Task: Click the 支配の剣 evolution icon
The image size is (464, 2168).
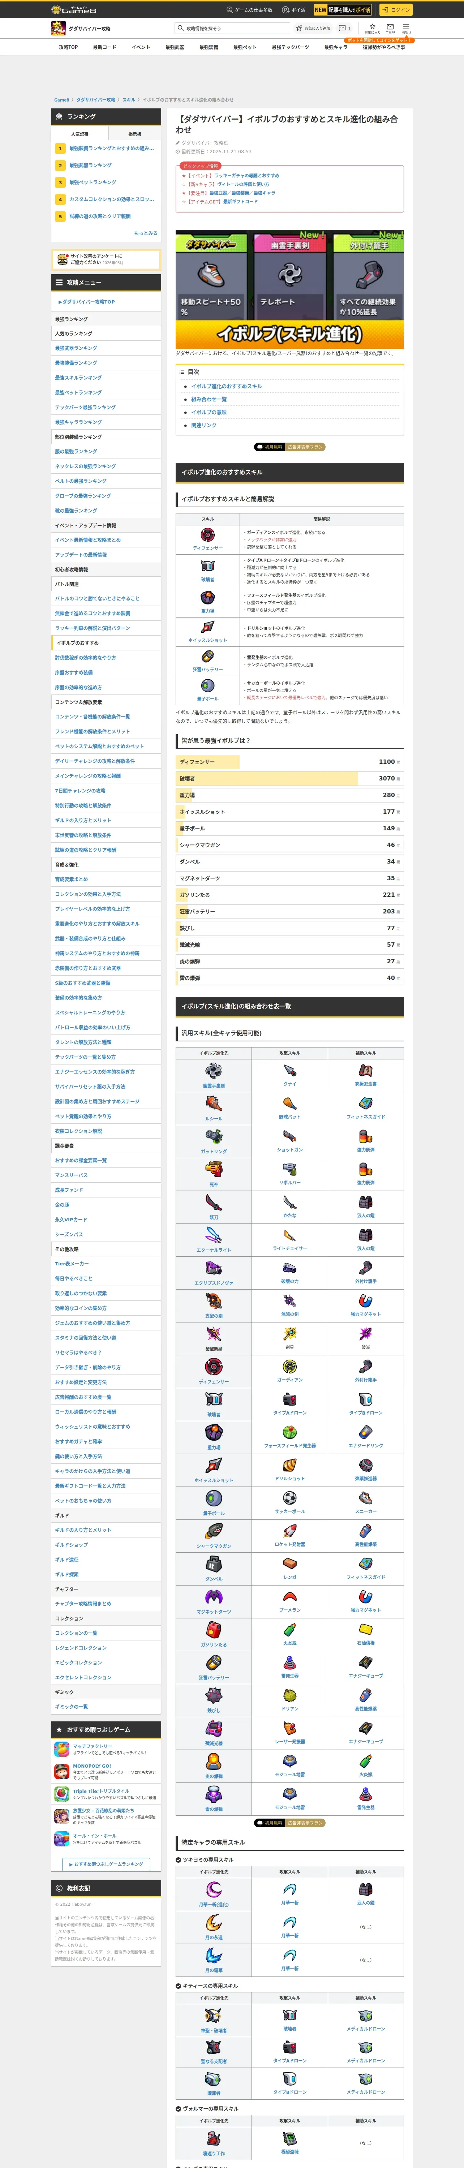Action: (x=213, y=1300)
